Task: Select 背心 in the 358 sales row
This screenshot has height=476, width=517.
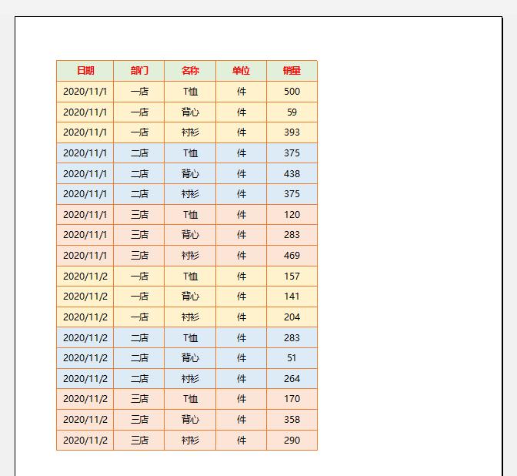Action: [190, 420]
